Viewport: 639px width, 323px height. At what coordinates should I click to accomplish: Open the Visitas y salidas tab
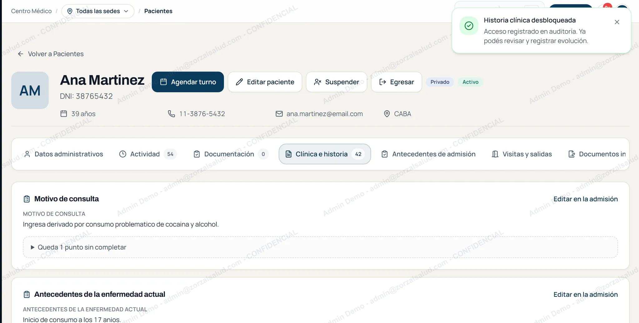pyautogui.click(x=522, y=154)
